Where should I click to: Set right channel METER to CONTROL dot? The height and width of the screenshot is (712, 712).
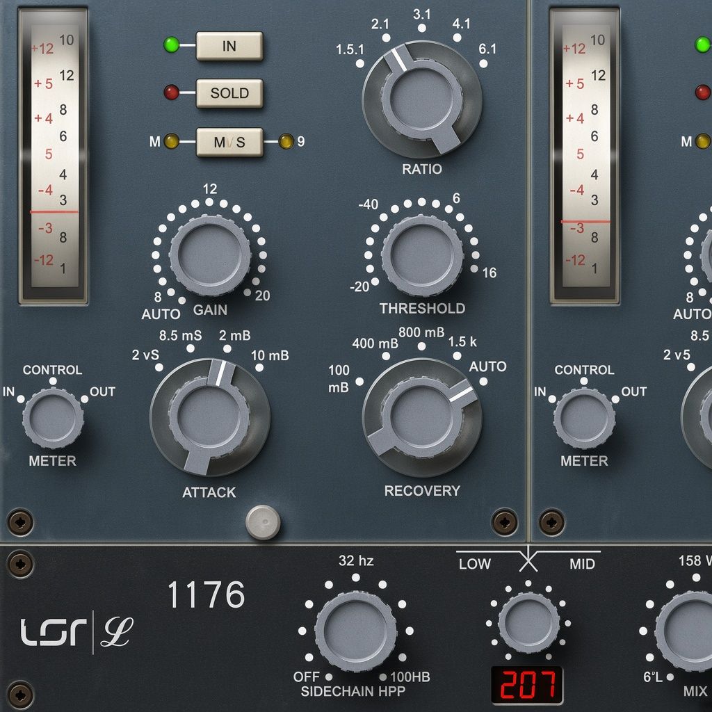[584, 382]
